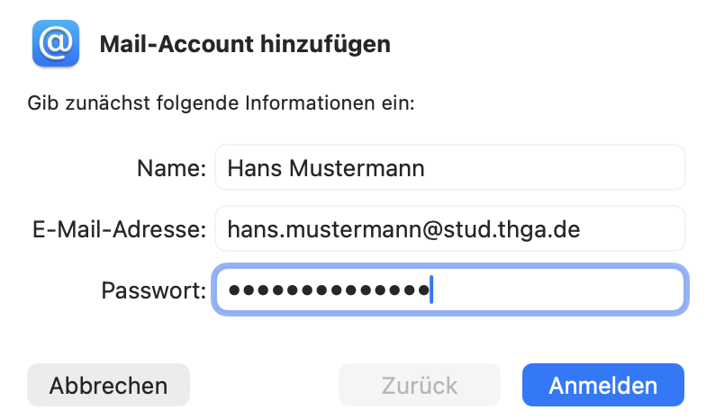Click the "Name:" field label
The height and width of the screenshot is (419, 706).
pos(171,167)
